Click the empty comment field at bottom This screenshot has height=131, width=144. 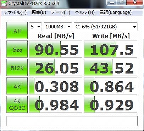coord(72,121)
